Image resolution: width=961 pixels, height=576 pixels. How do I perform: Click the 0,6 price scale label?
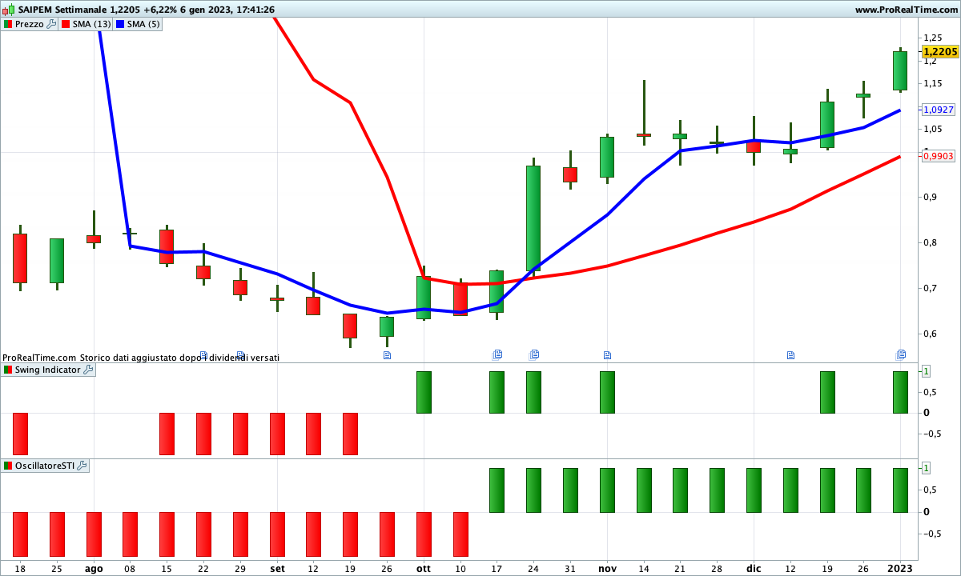930,334
